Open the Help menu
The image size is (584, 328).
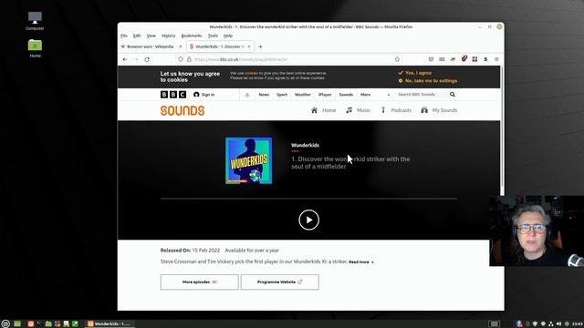point(228,36)
